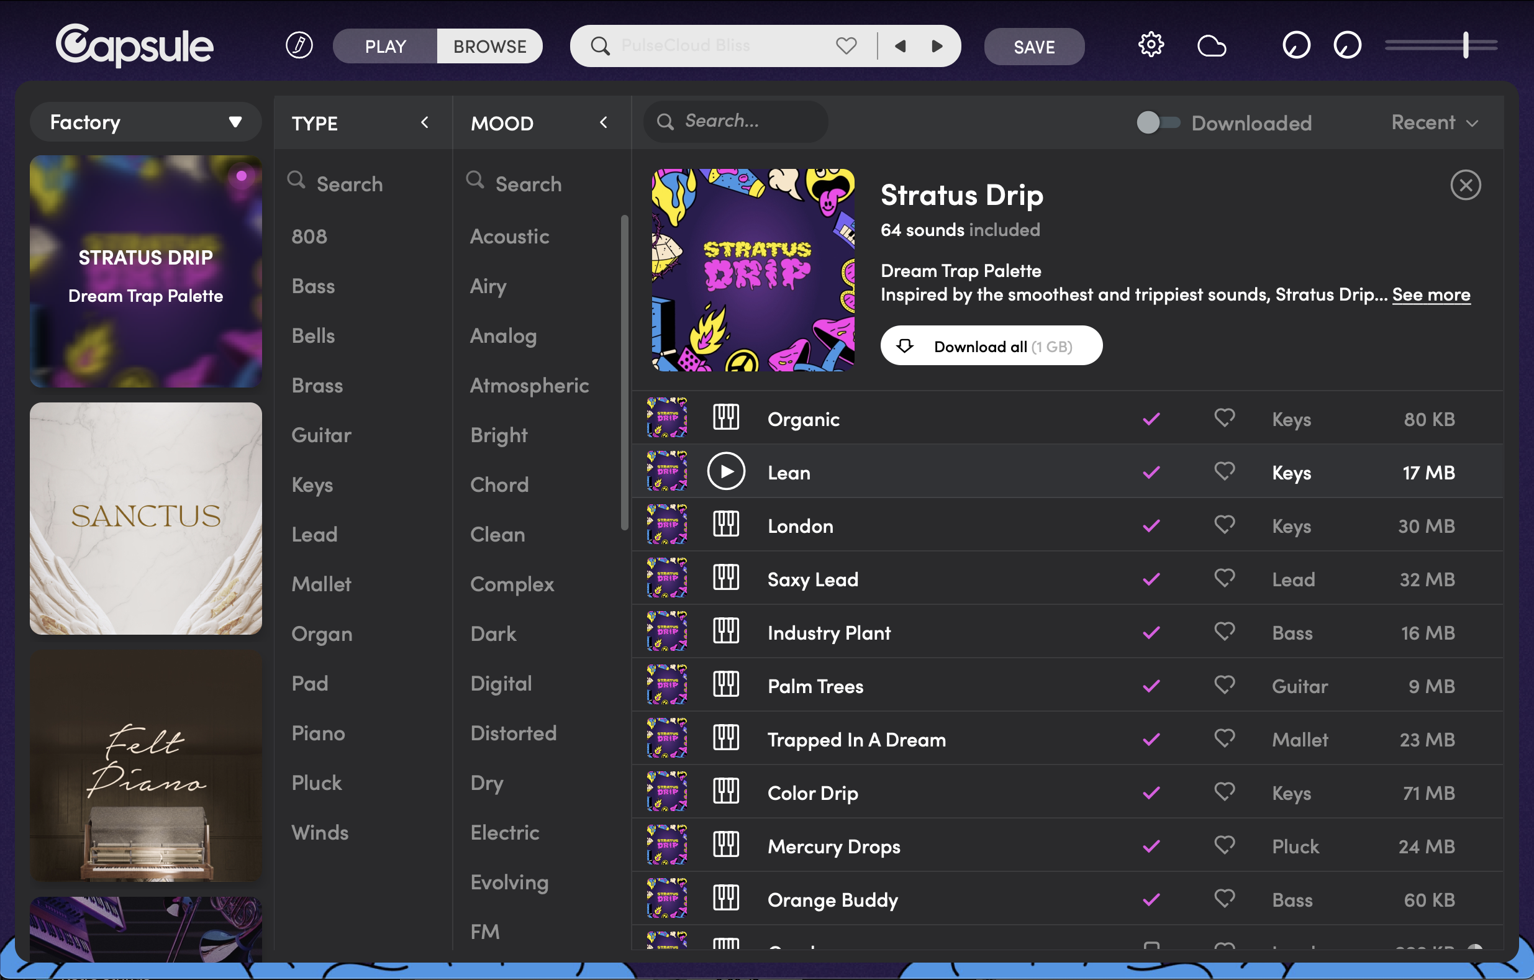Image resolution: width=1534 pixels, height=980 pixels.
Task: Click the master volume slider
Action: tap(1440, 45)
